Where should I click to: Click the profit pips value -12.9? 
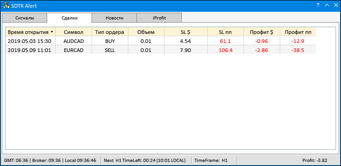pyautogui.click(x=298, y=41)
